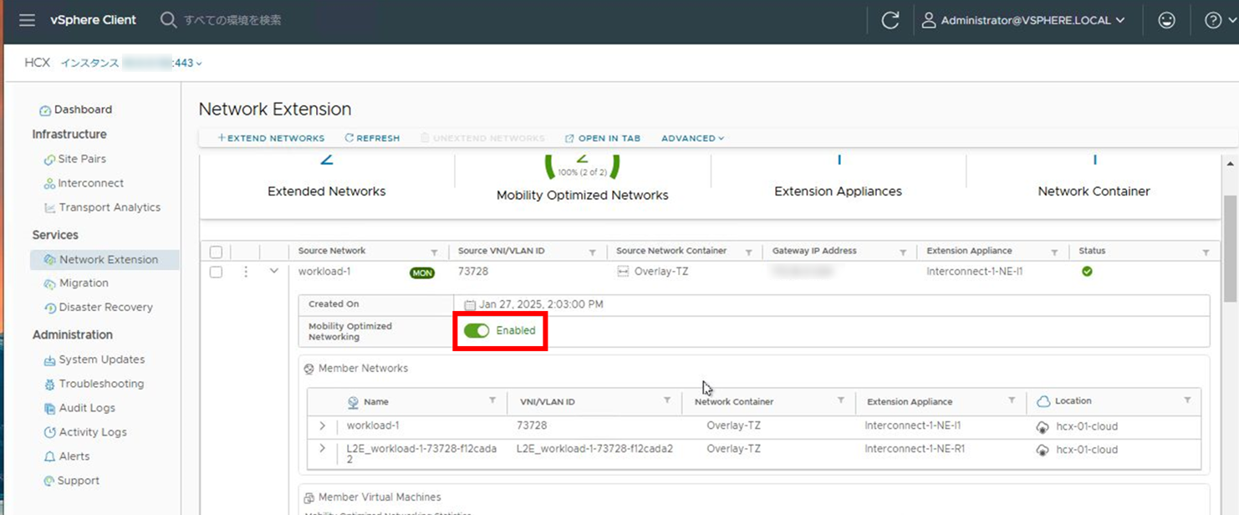Click OPEN IN TAB button
The height and width of the screenshot is (515, 1239).
[603, 138]
